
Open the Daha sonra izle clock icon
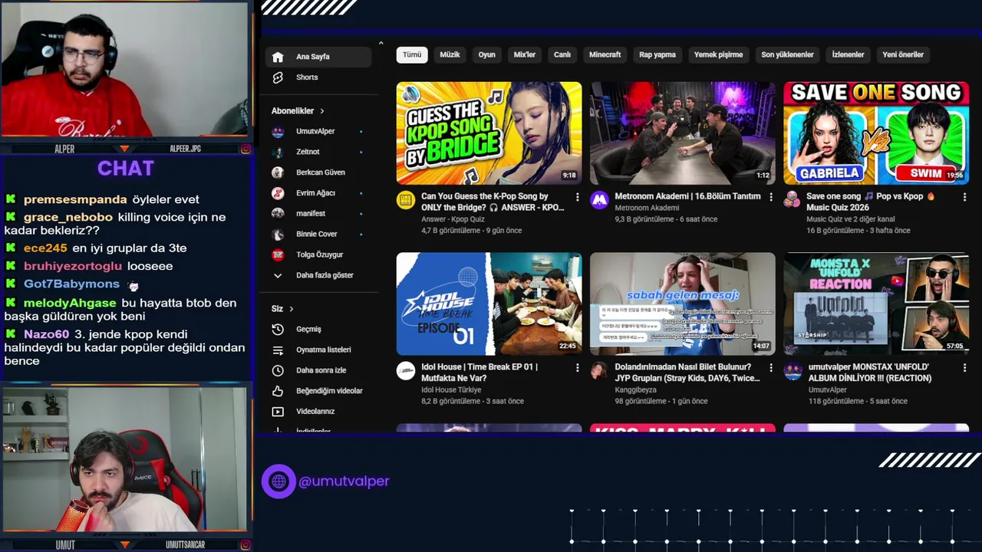click(x=278, y=370)
